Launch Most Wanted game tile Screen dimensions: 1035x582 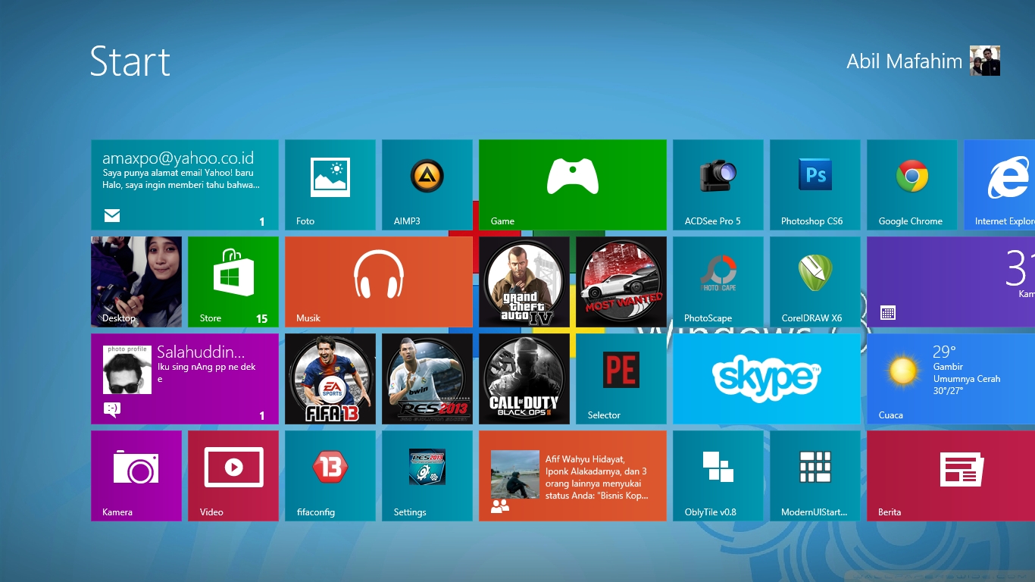(621, 282)
